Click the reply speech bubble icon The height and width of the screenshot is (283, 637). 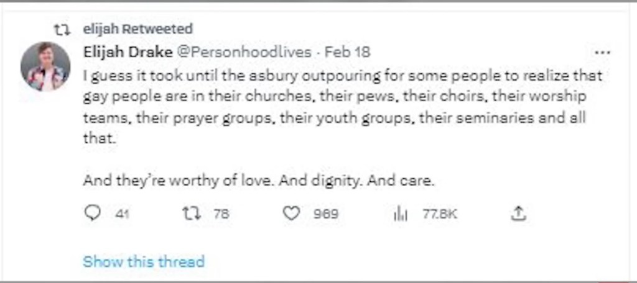(92, 213)
